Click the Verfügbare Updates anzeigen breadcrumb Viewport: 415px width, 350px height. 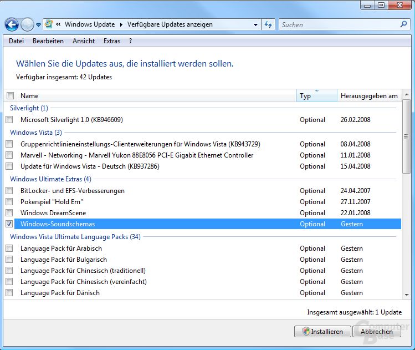[x=170, y=24]
